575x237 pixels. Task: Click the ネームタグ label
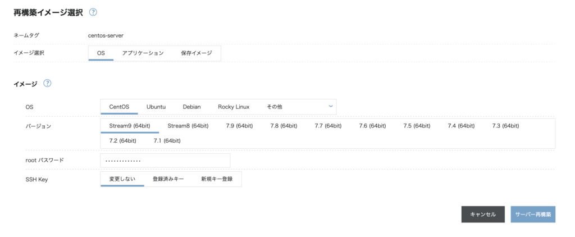coord(26,35)
